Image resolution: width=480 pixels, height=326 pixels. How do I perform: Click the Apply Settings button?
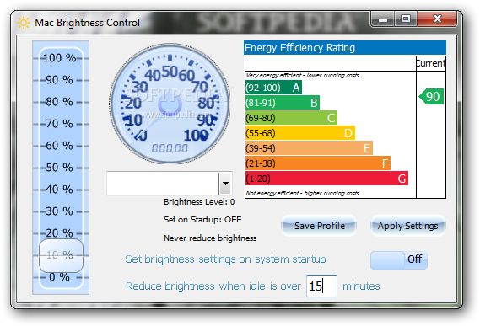407,226
